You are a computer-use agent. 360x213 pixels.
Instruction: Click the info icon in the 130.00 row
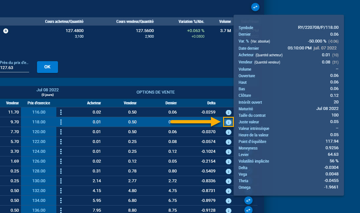[229, 181]
